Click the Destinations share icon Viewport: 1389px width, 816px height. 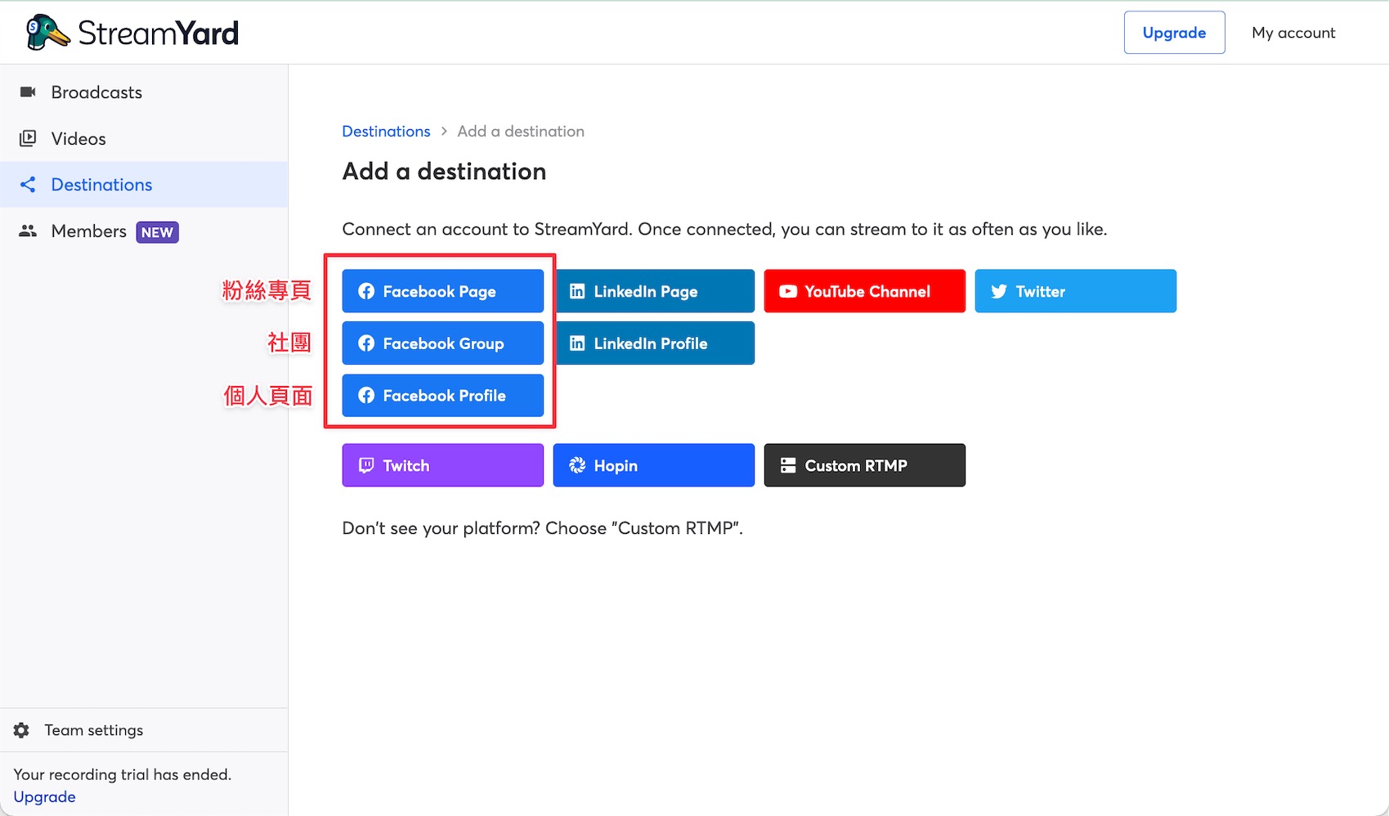(x=28, y=185)
